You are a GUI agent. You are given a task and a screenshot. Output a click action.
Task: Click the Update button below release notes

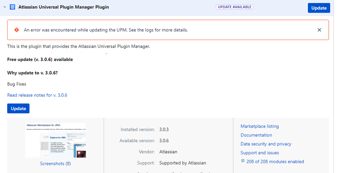pos(18,109)
